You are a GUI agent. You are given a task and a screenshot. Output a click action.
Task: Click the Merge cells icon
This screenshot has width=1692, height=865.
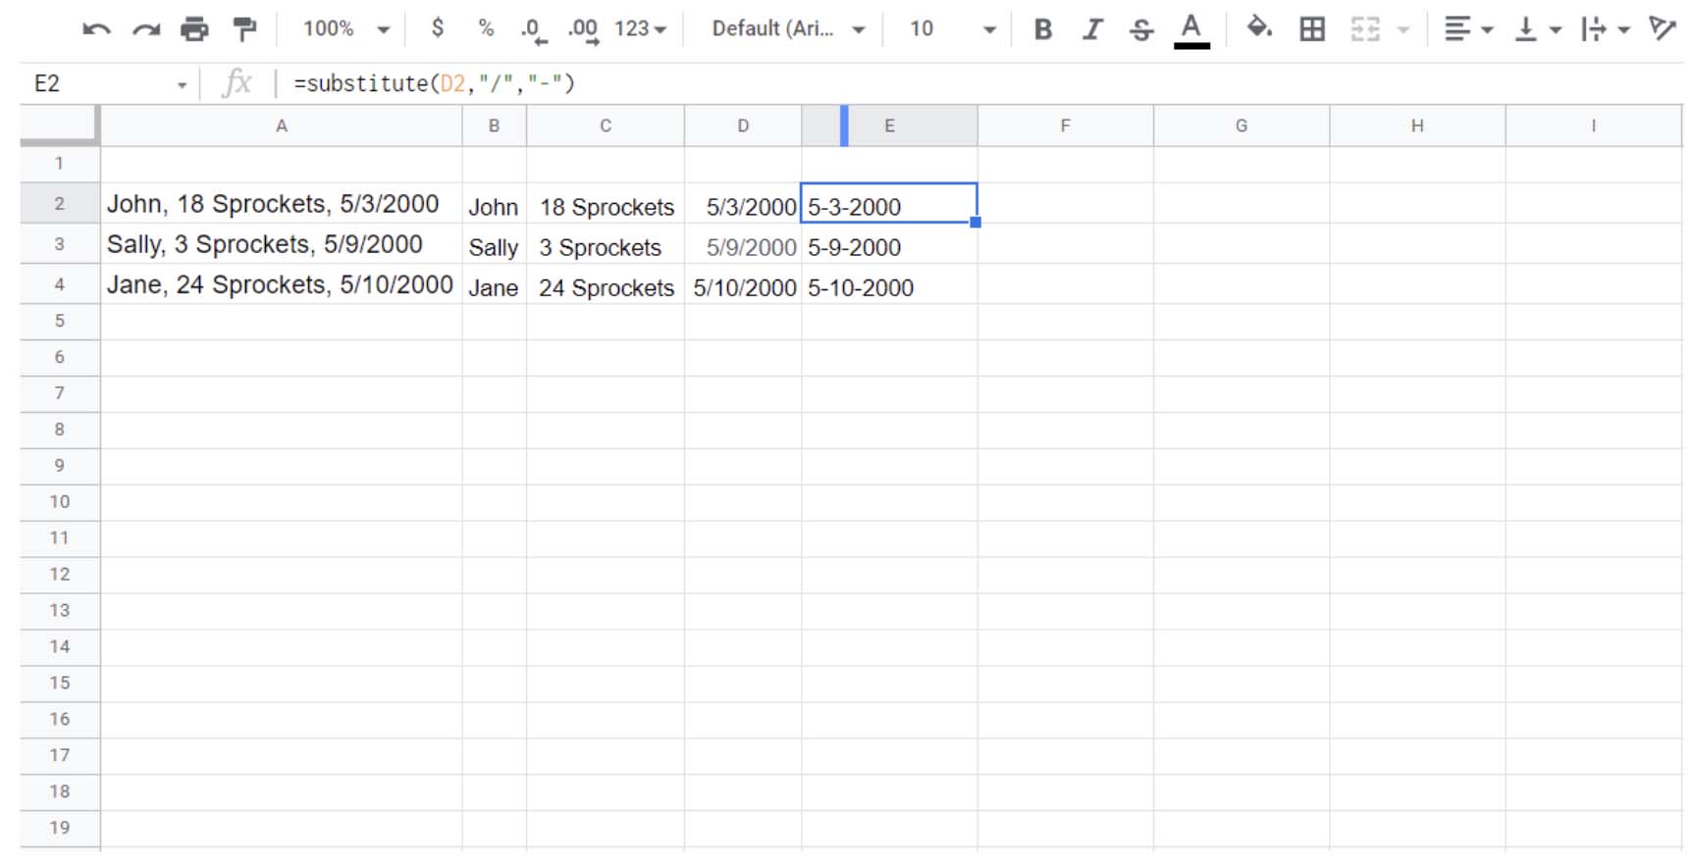[x=1365, y=29]
